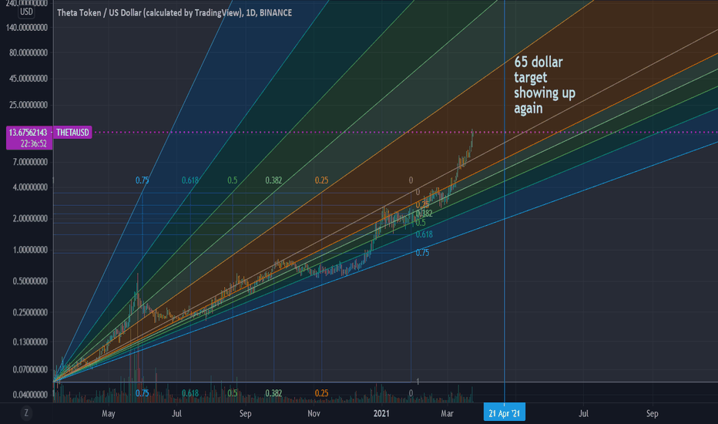Click the USD currency label on price axis
The image size is (718, 424).
click(26, 12)
